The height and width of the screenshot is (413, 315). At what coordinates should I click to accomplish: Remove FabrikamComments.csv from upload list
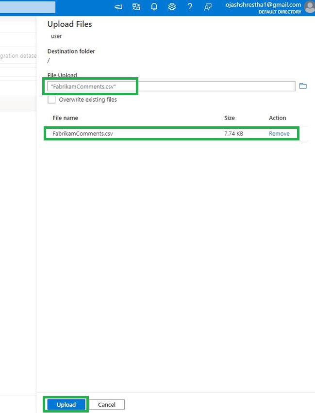pos(279,134)
